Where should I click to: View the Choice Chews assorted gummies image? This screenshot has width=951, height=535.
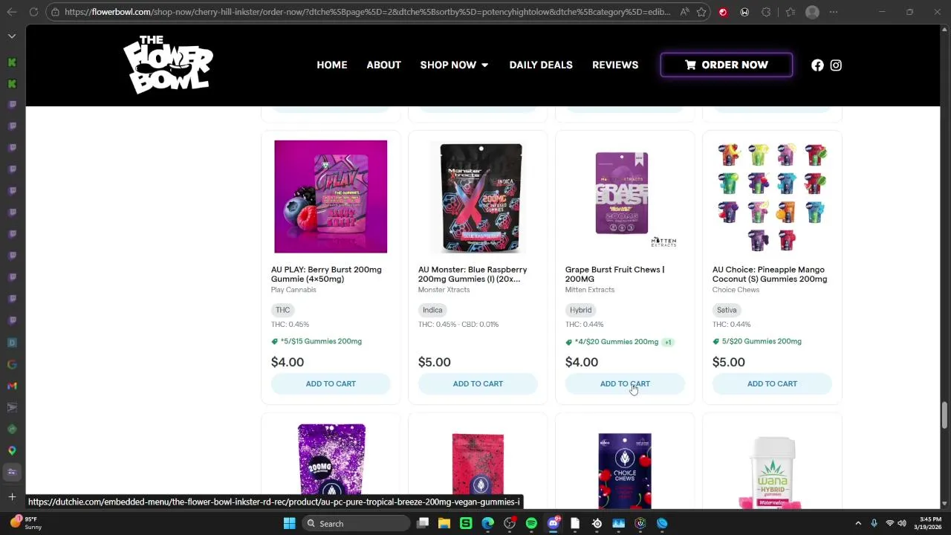(772, 196)
